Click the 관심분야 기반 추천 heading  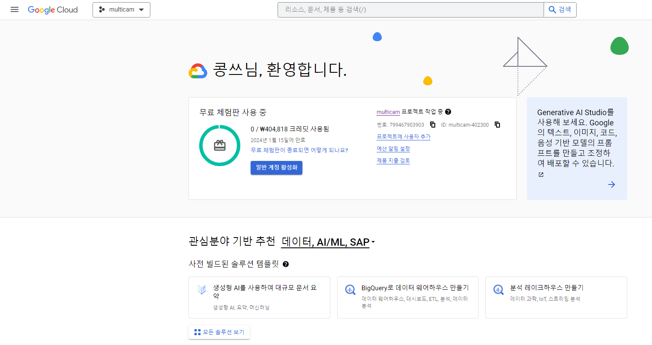point(232,241)
